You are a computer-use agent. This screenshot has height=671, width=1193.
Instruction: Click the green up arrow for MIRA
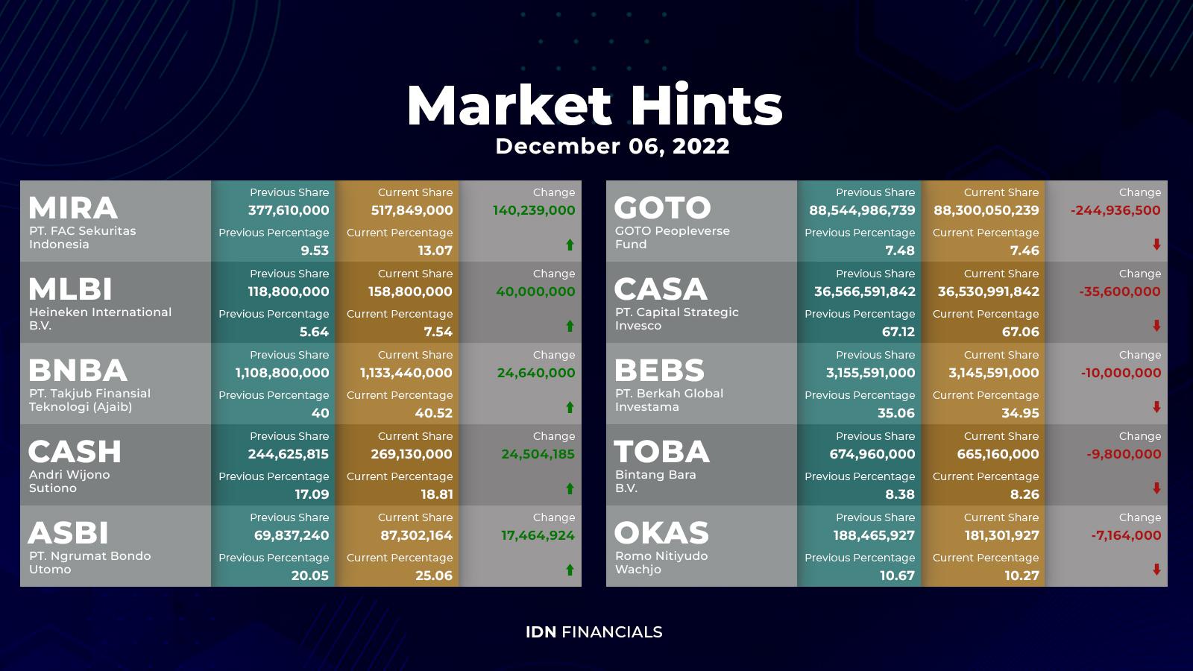click(570, 245)
